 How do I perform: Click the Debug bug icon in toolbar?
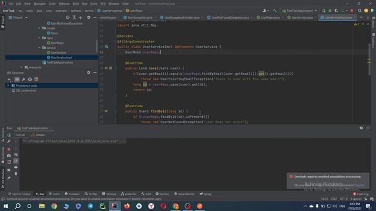coord(330,11)
